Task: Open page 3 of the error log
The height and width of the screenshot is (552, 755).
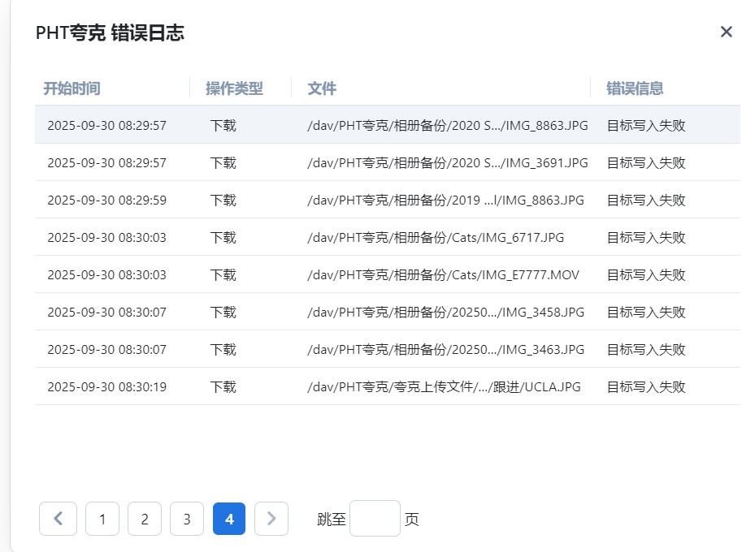Action: tap(187, 519)
